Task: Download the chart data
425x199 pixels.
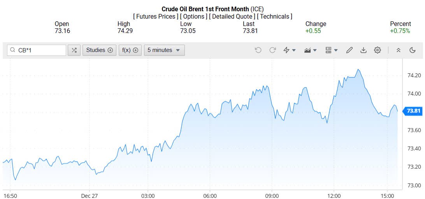Action: click(363, 50)
